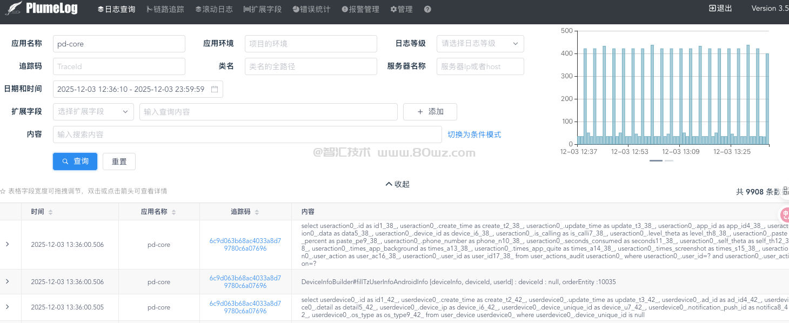789x323 pixels.
Task: Open the 报警管理 menu item
Action: 360,9
